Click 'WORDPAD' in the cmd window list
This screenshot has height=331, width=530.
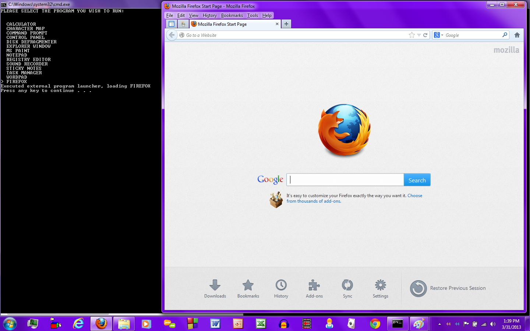point(17,77)
